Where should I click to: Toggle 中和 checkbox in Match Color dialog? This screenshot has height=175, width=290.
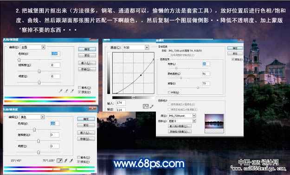[x=169, y=92]
